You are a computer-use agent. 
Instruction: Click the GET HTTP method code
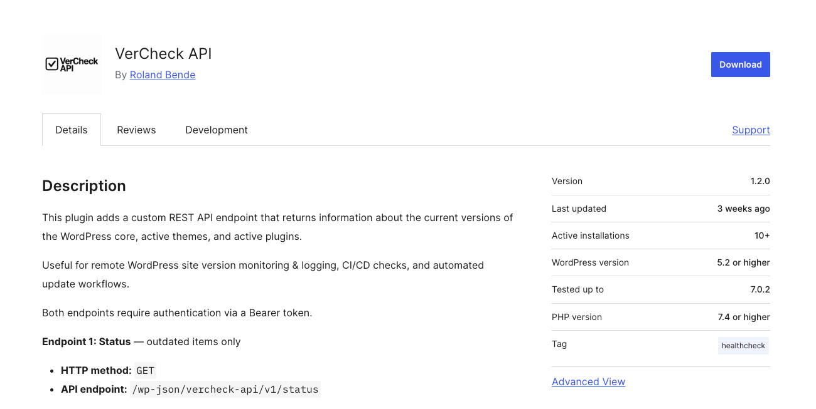[x=145, y=371]
